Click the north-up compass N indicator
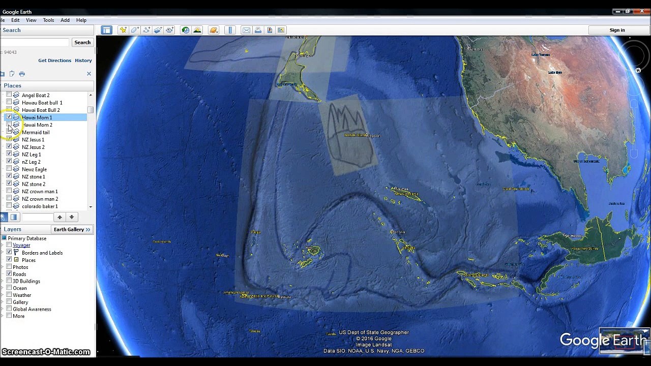 (638, 71)
